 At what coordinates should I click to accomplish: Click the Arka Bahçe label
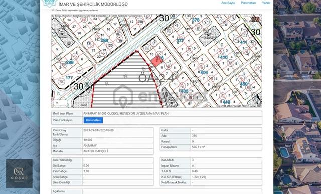pos(60,177)
